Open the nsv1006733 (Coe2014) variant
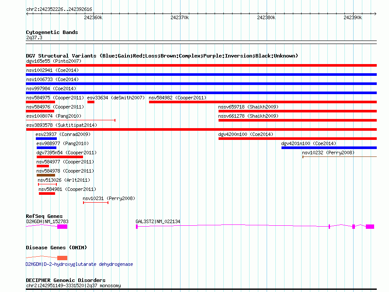This screenshot has width=389, height=292. 52,79
